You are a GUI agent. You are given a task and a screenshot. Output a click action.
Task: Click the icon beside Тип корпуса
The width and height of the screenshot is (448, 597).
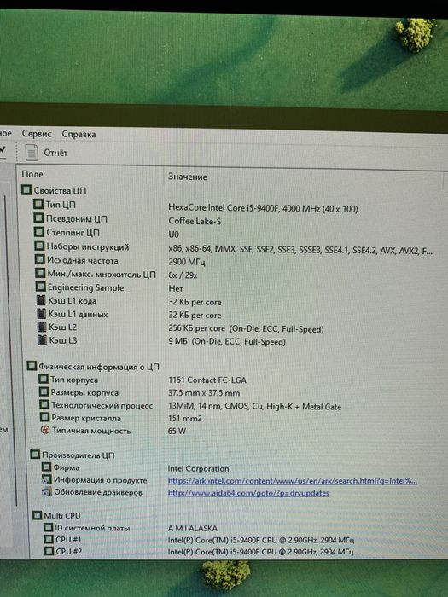pos(44,380)
